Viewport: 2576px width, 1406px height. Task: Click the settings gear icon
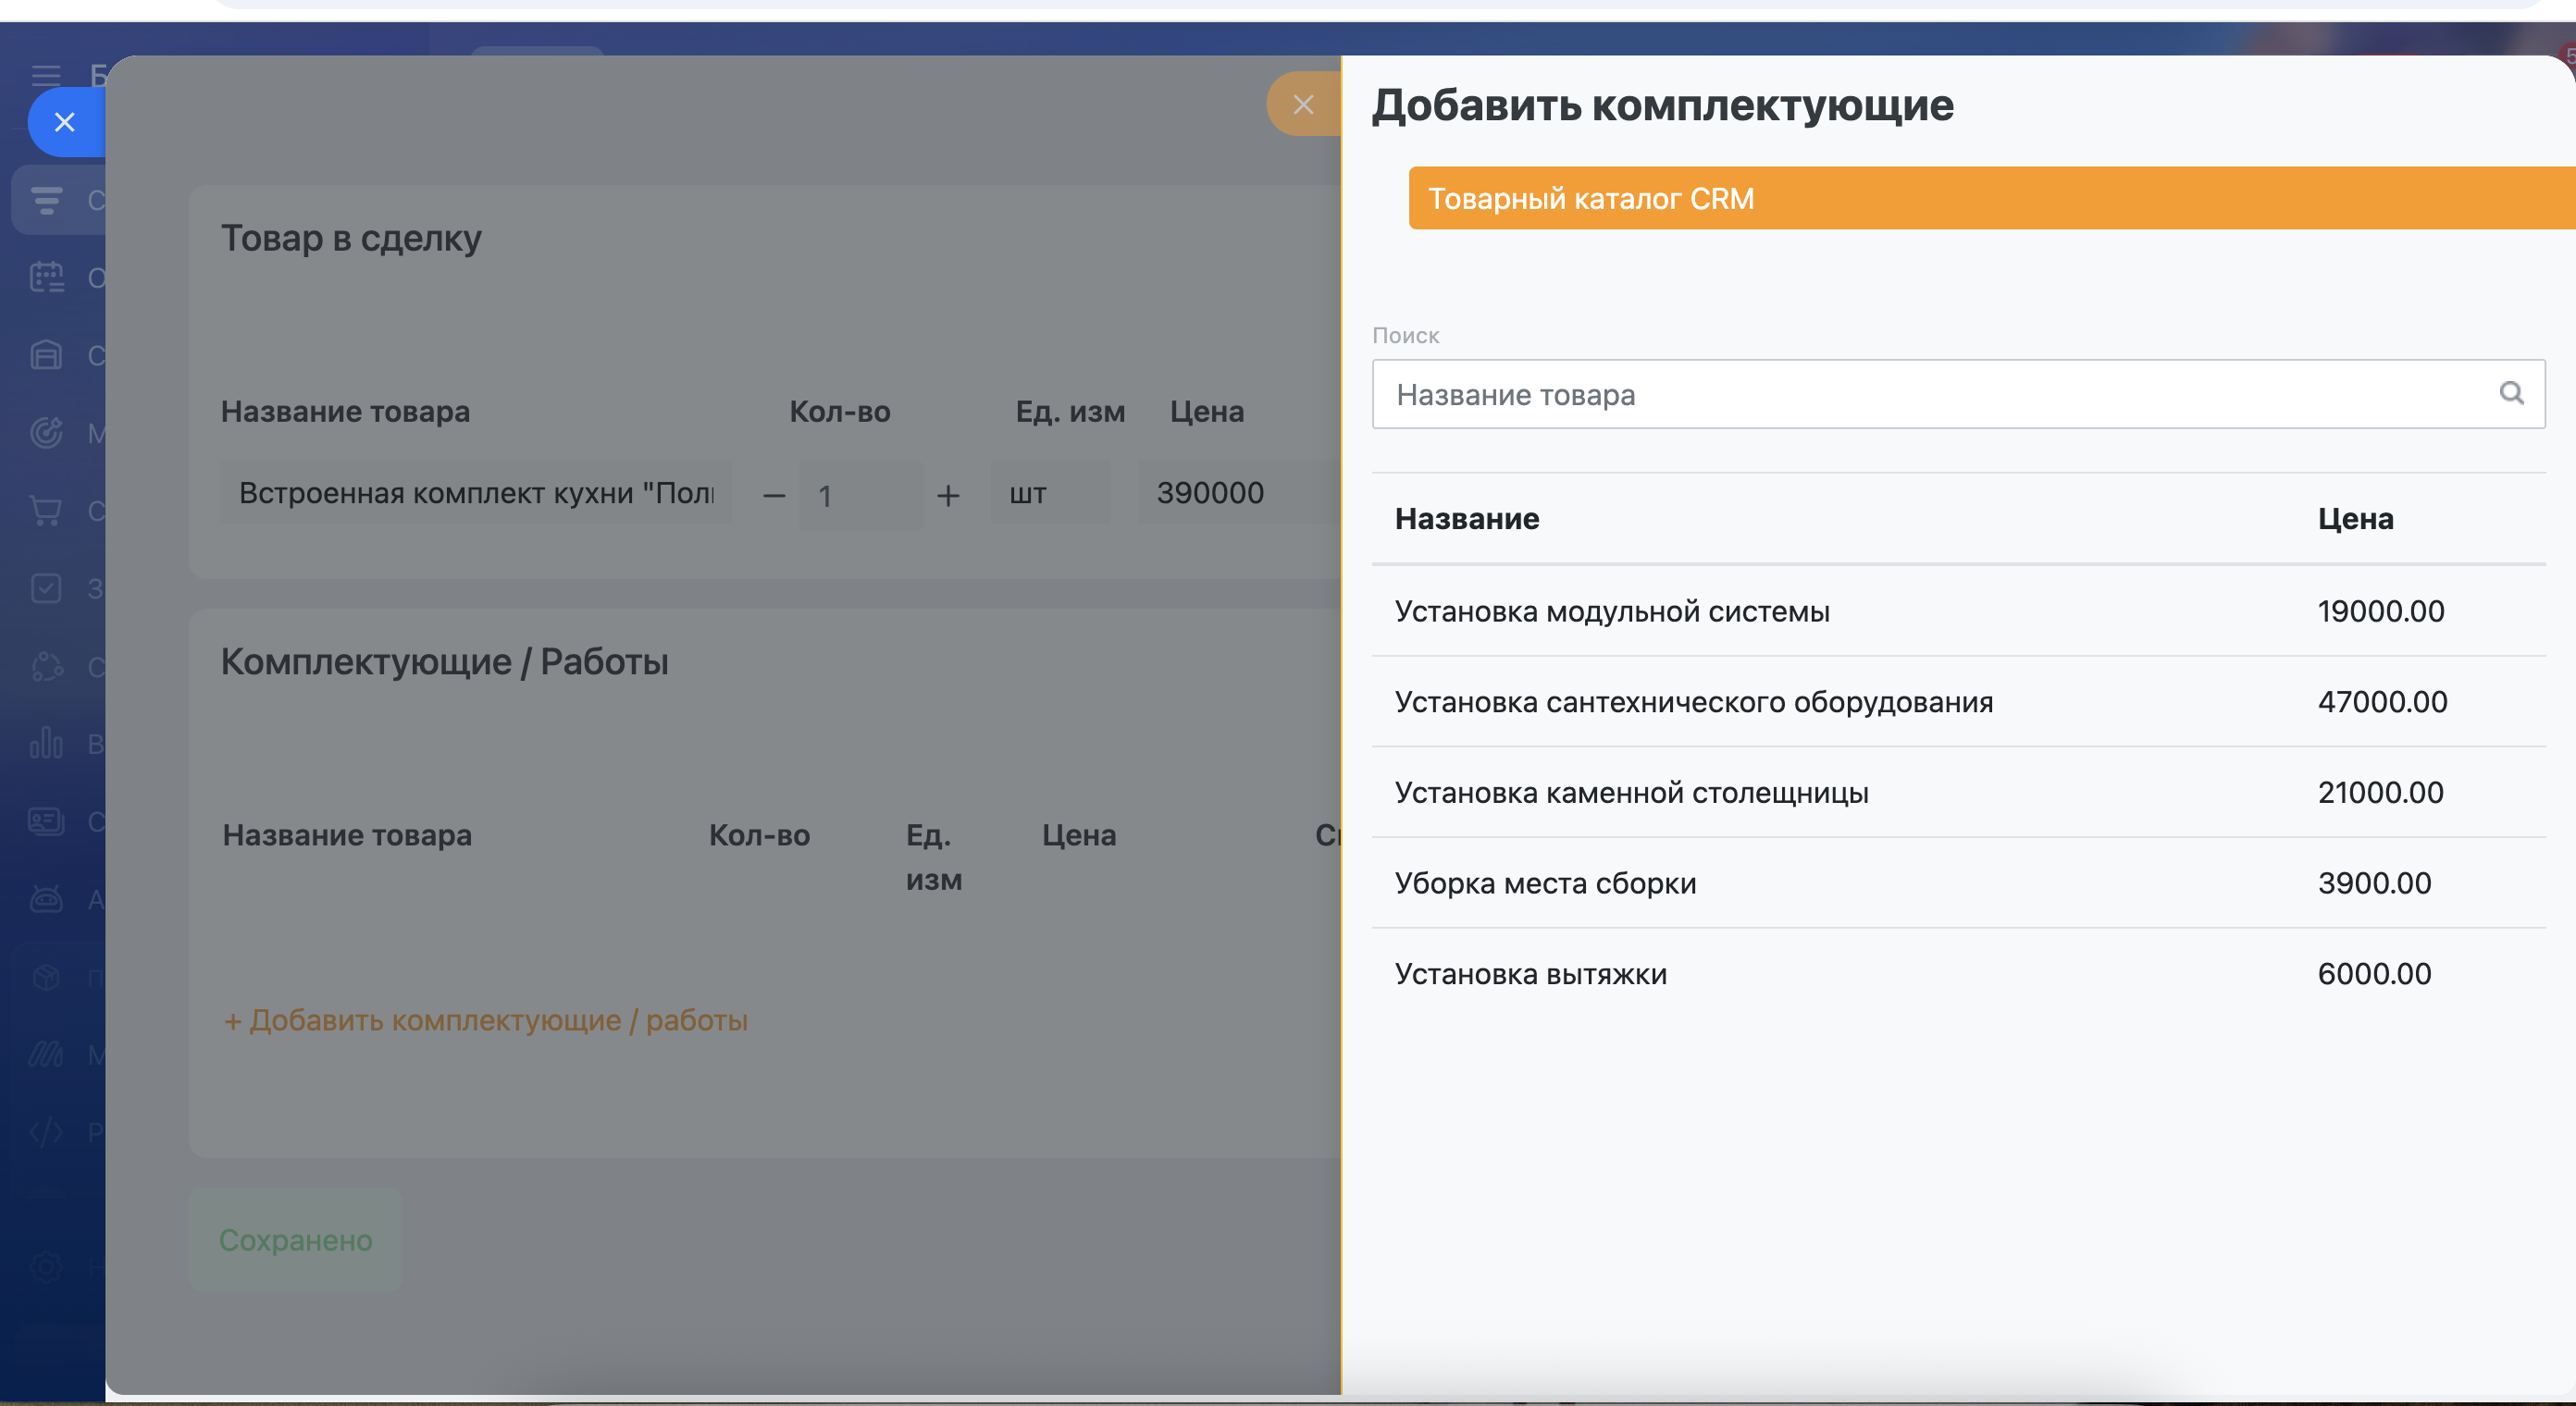coord(46,1267)
